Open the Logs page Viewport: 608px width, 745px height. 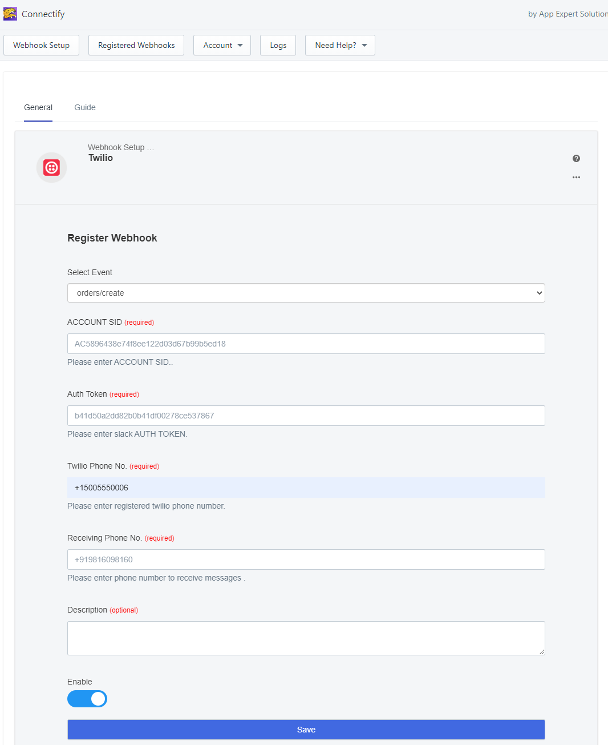(278, 45)
